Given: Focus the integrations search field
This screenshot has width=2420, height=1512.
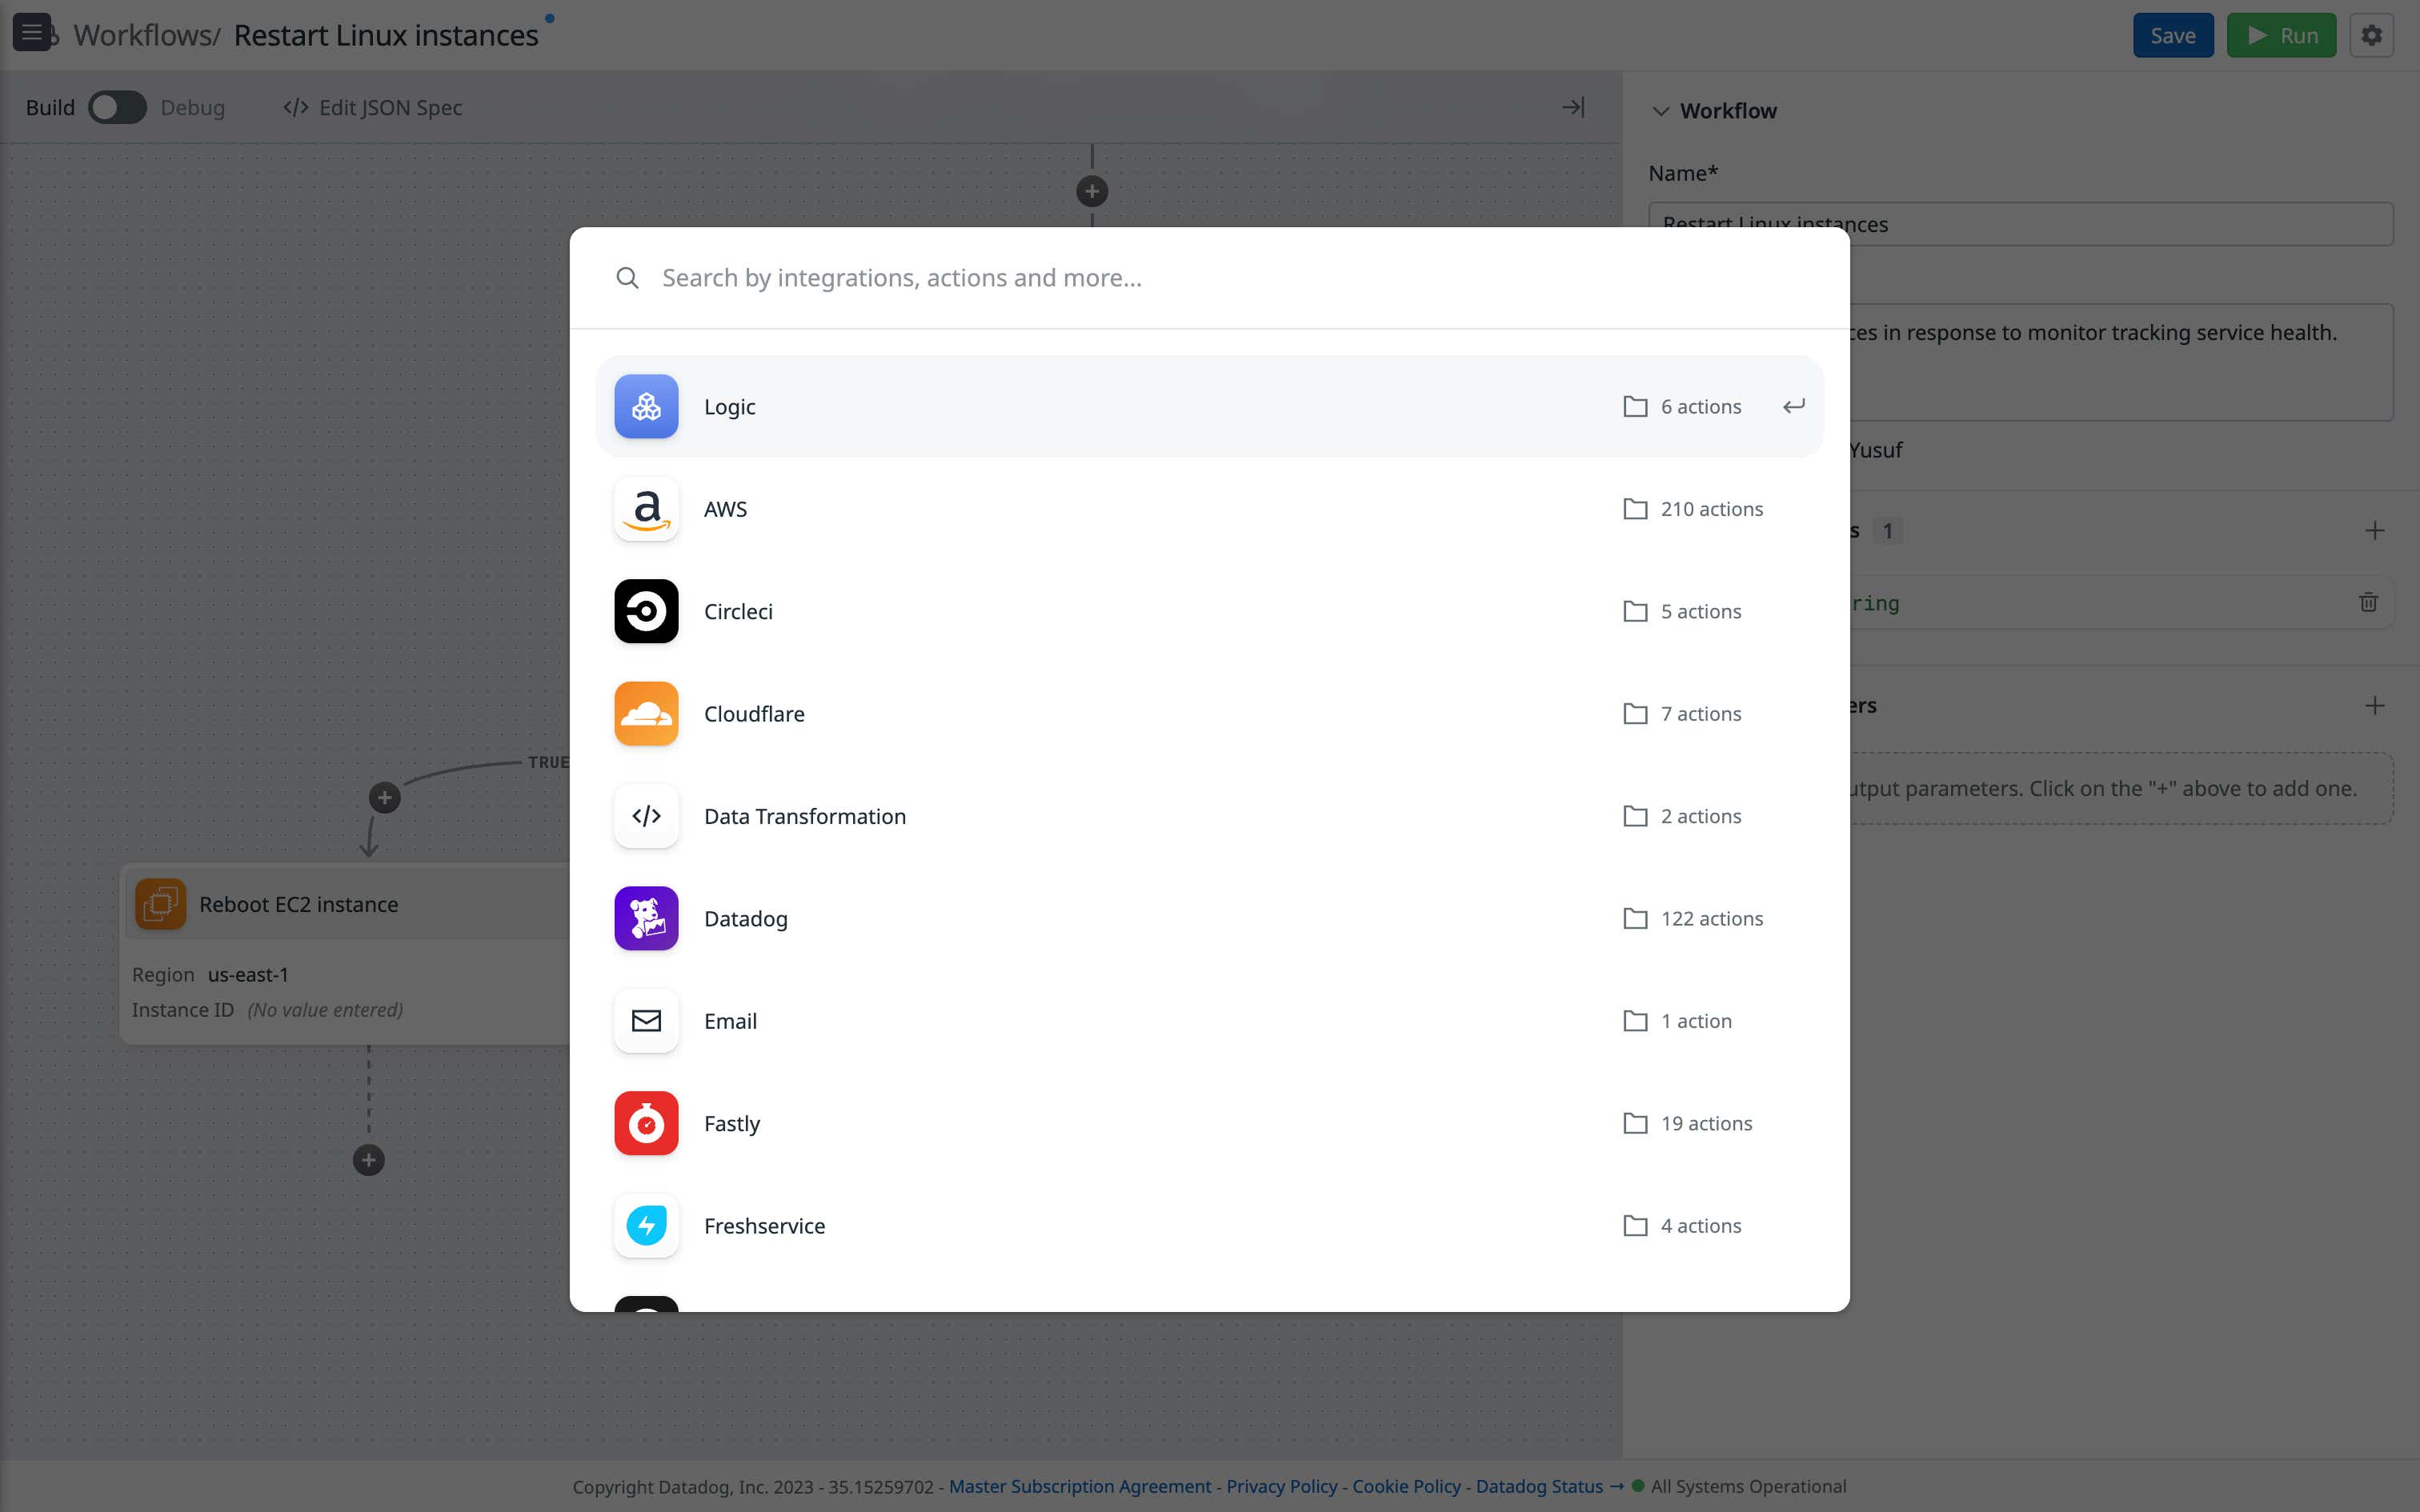Looking at the screenshot, I should tap(1210, 278).
